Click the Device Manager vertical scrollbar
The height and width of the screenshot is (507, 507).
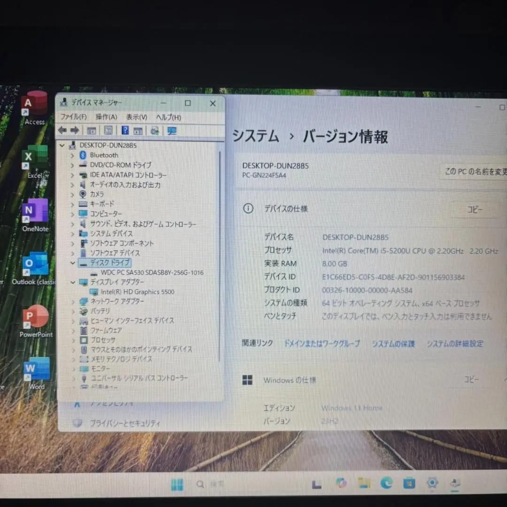pos(220,256)
